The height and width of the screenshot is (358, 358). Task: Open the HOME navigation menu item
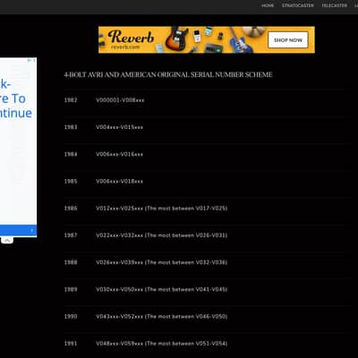(268, 5)
